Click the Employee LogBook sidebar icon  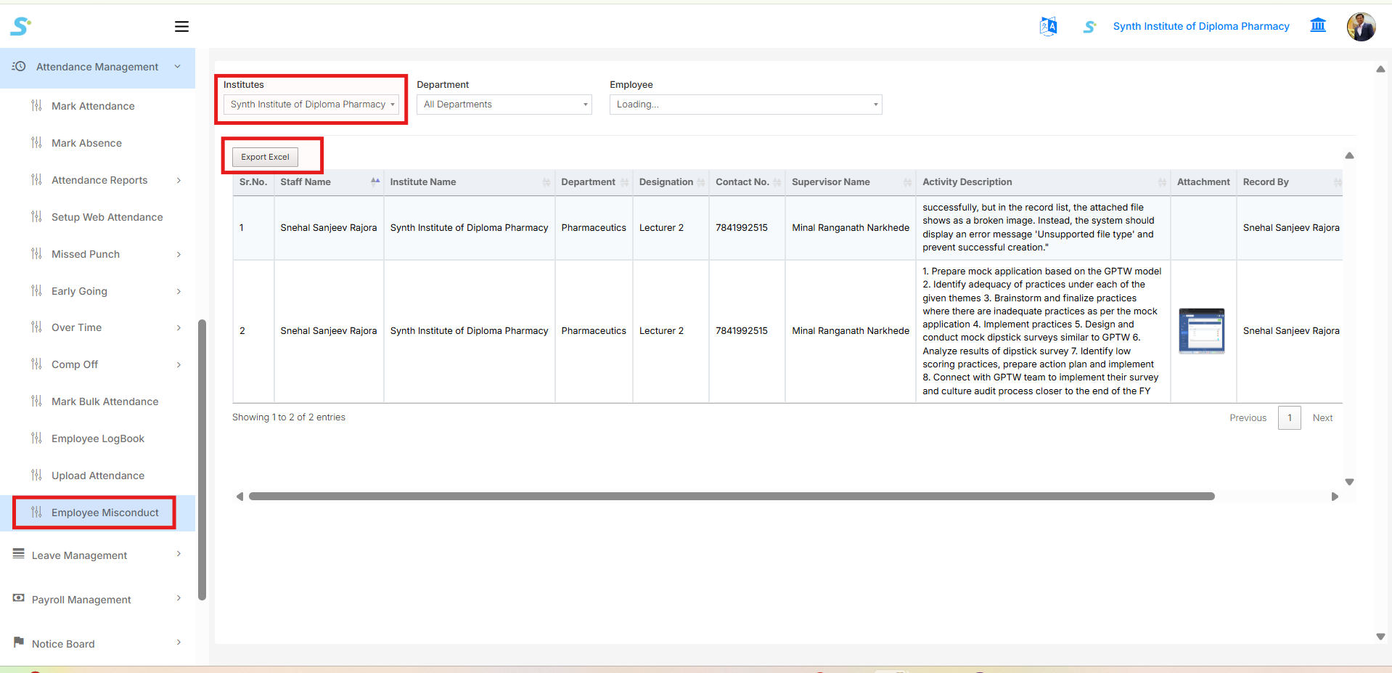pos(36,438)
